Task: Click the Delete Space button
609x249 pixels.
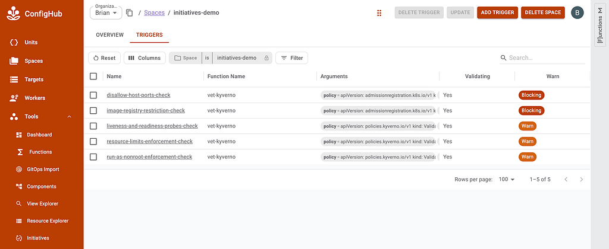Action: click(x=543, y=12)
